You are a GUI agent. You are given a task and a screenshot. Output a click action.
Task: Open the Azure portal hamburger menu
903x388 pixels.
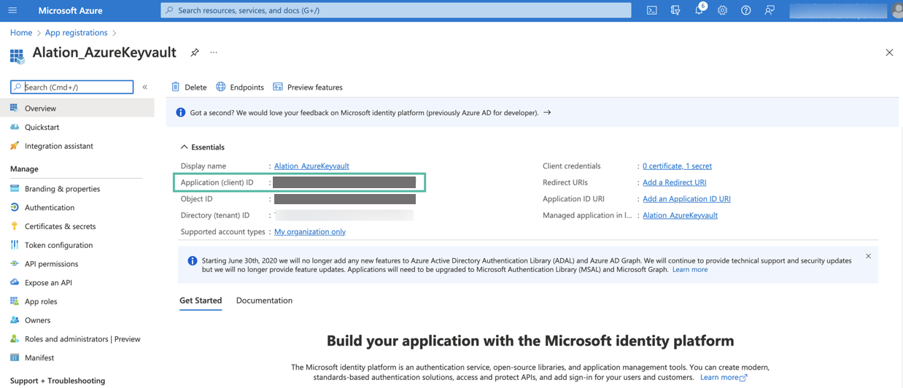(12, 10)
